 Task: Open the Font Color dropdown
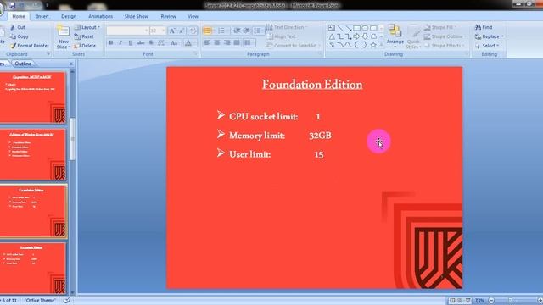click(189, 43)
